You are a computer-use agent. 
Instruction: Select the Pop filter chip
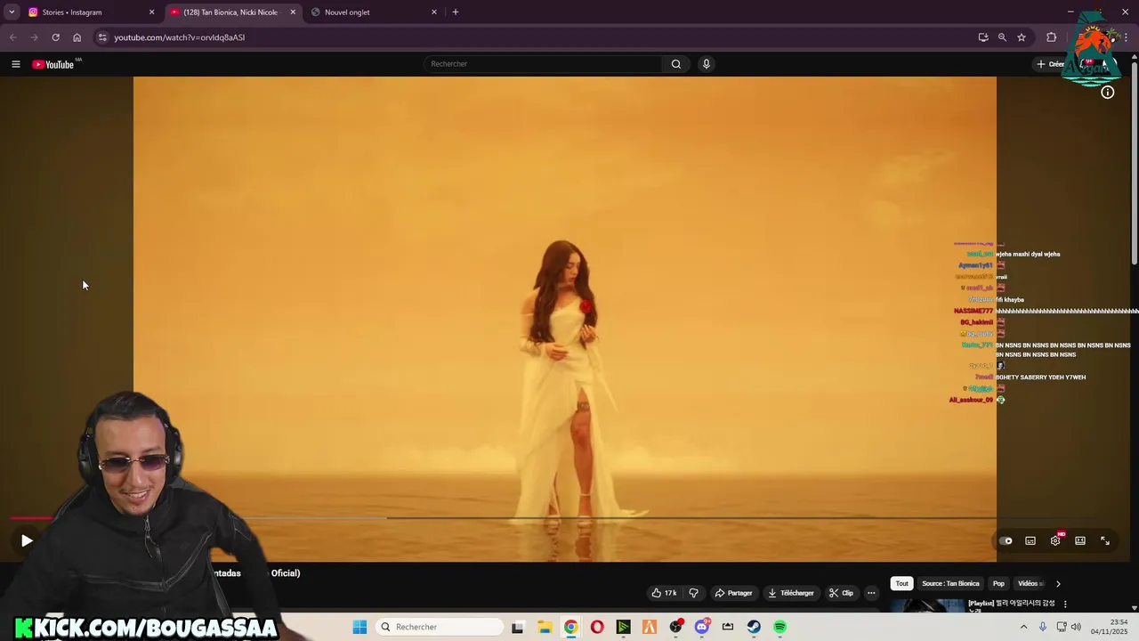(998, 584)
